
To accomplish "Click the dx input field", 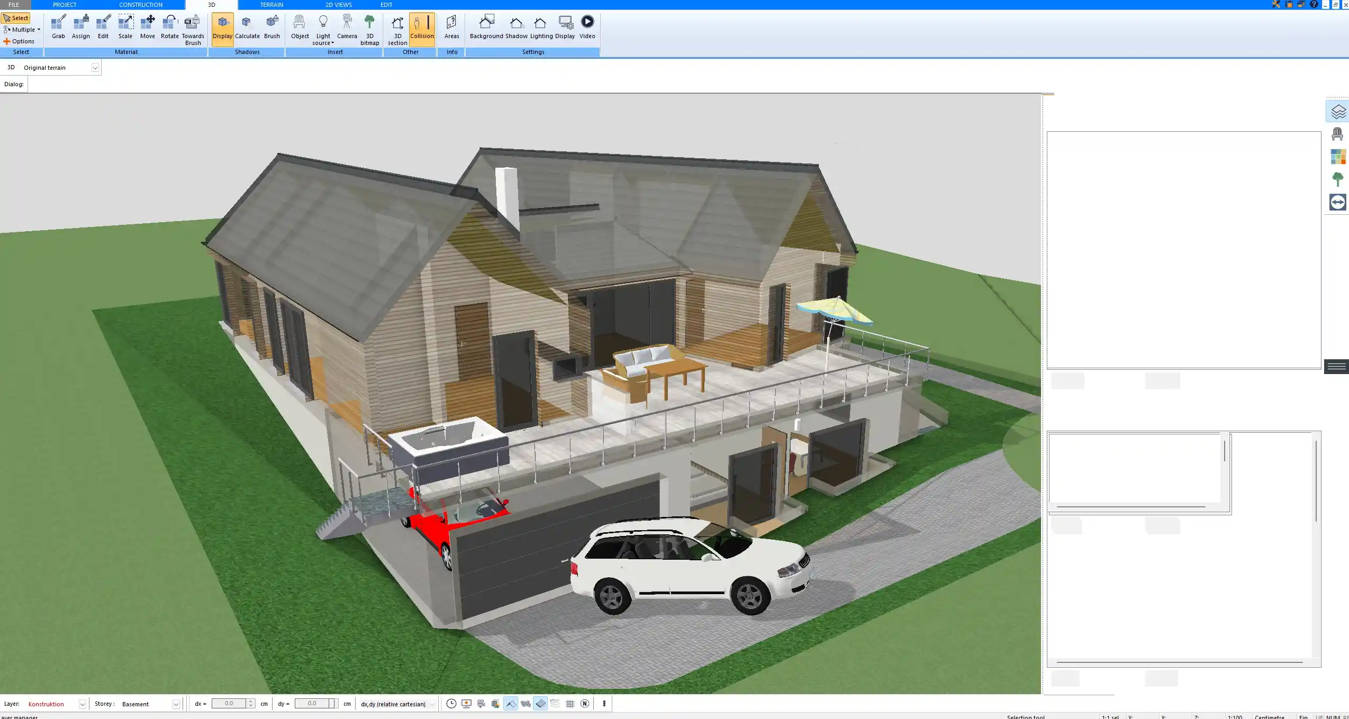I will [230, 703].
